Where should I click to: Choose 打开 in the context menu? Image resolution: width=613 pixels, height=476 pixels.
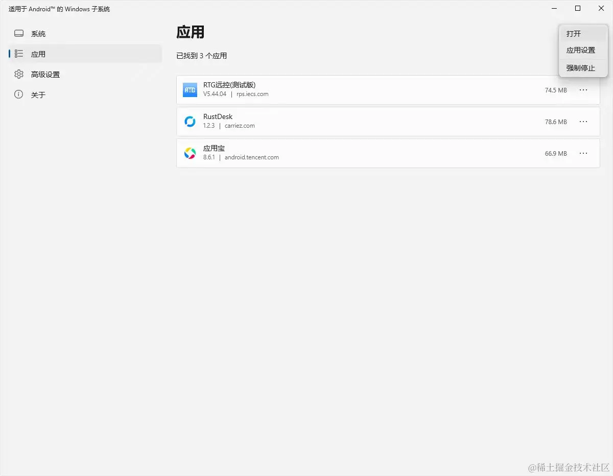click(x=583, y=34)
